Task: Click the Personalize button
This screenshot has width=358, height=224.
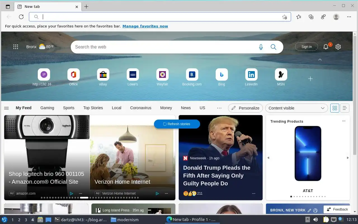Action: coord(245,108)
